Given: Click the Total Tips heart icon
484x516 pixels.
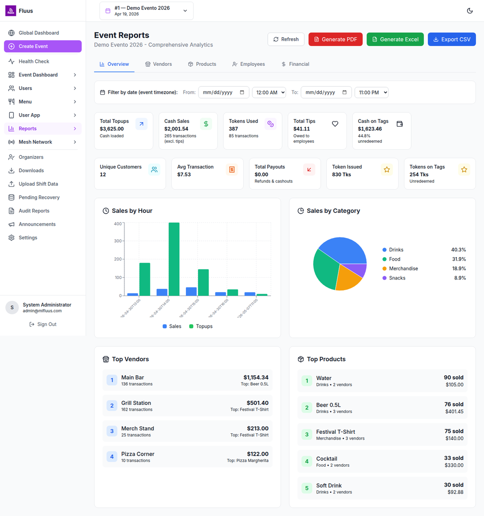Looking at the screenshot, I should click(x=335, y=124).
